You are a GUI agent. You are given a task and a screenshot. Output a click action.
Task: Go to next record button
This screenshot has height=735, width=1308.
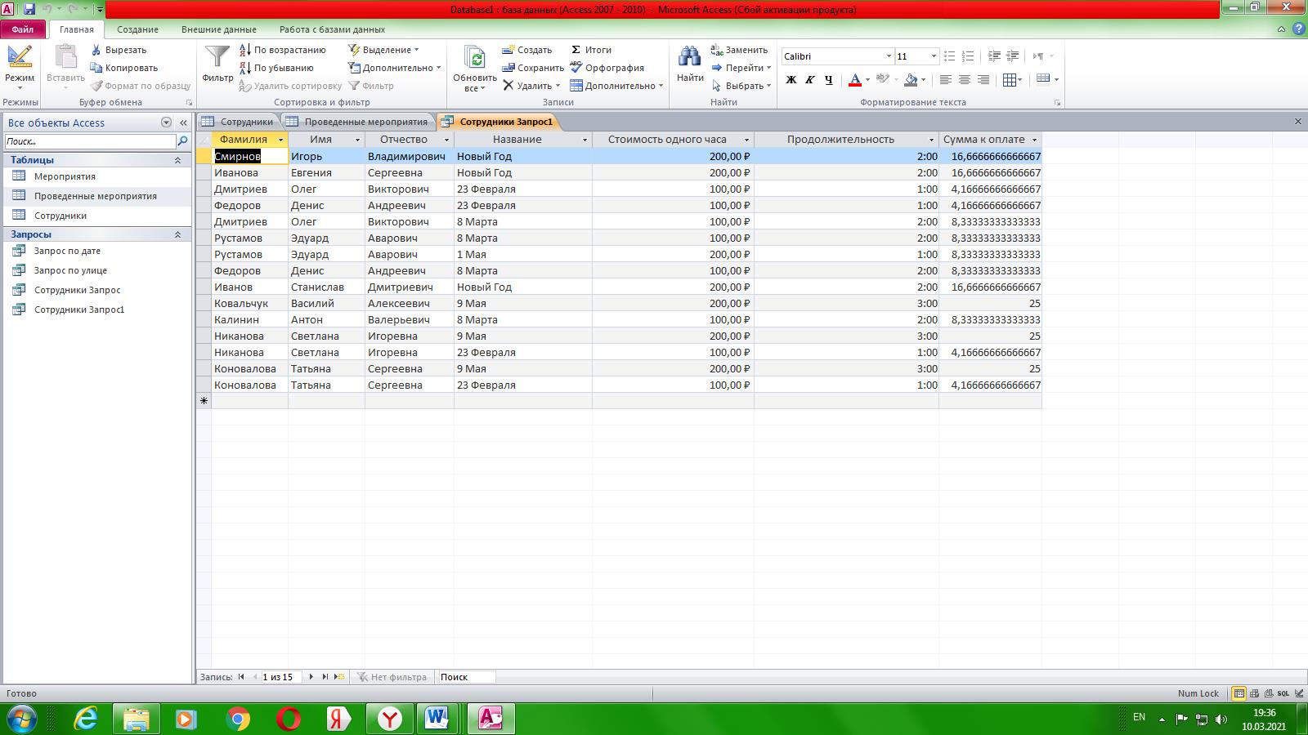click(311, 677)
